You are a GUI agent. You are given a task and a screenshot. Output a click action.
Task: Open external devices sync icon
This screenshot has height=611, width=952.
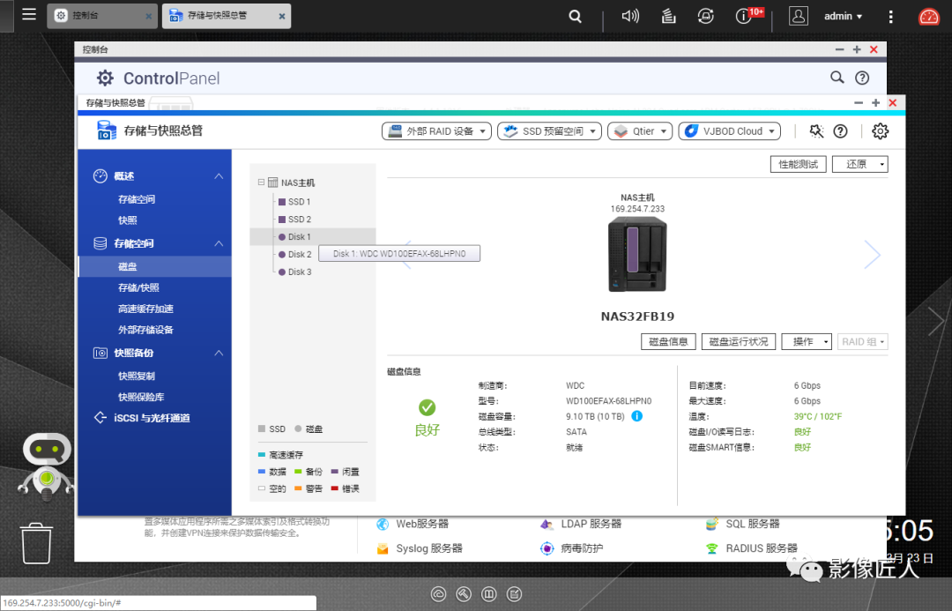705,16
